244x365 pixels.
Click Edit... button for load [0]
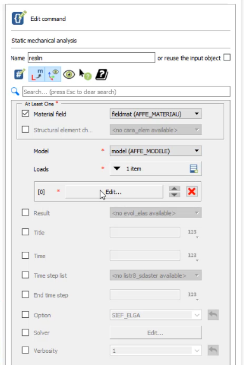point(114,192)
